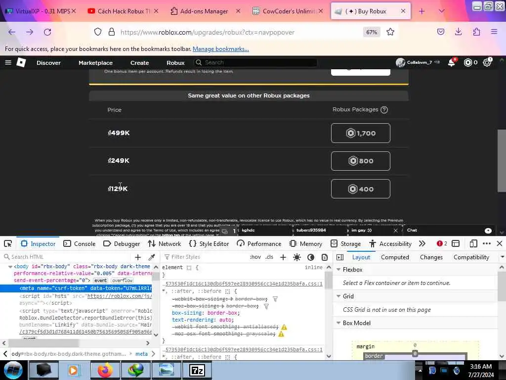Open the Firefox Downloads panel

458,32
